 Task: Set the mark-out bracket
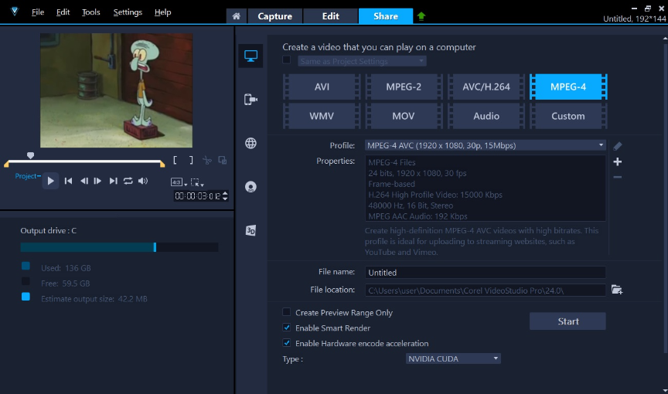(191, 160)
